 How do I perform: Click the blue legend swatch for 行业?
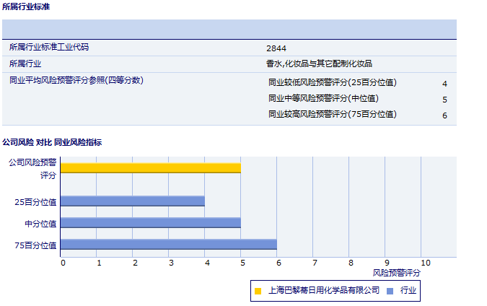[390, 291]
